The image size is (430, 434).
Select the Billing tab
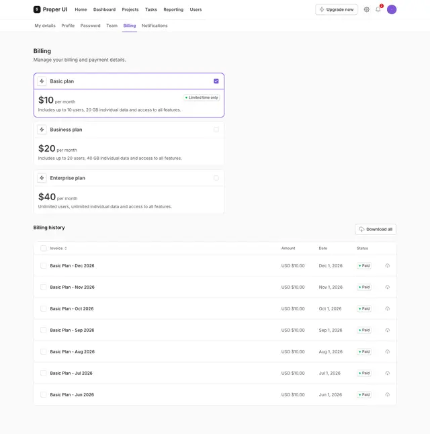[x=130, y=26]
